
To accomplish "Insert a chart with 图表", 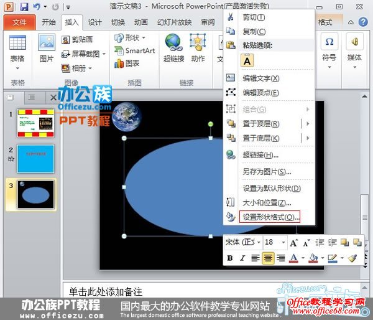I will pos(127,64).
